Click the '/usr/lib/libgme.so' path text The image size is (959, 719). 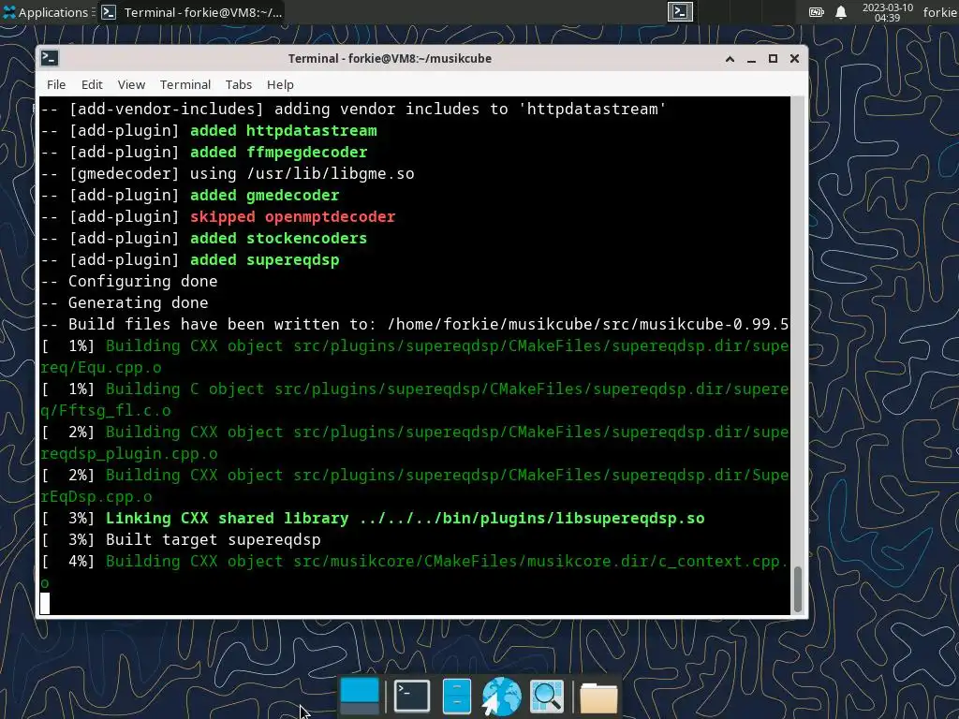click(331, 173)
